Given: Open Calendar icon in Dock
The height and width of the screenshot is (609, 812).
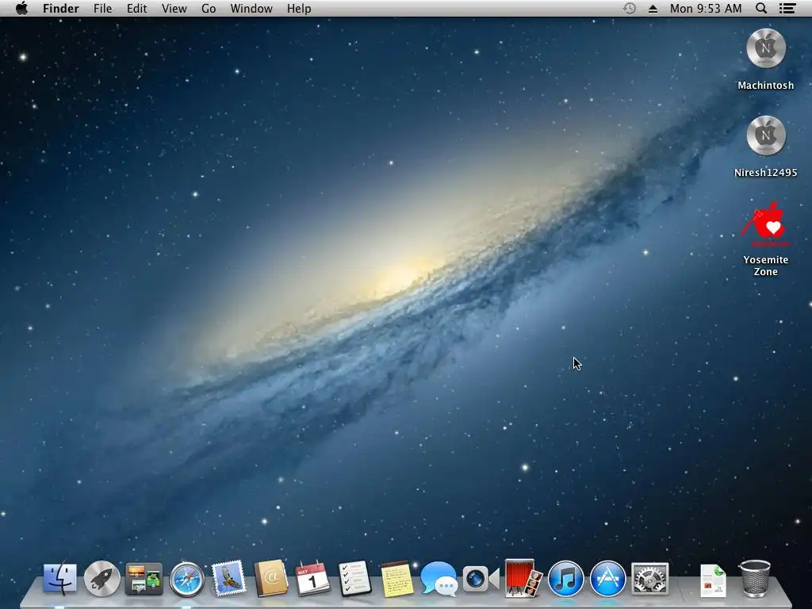Looking at the screenshot, I should pyautogui.click(x=312, y=578).
